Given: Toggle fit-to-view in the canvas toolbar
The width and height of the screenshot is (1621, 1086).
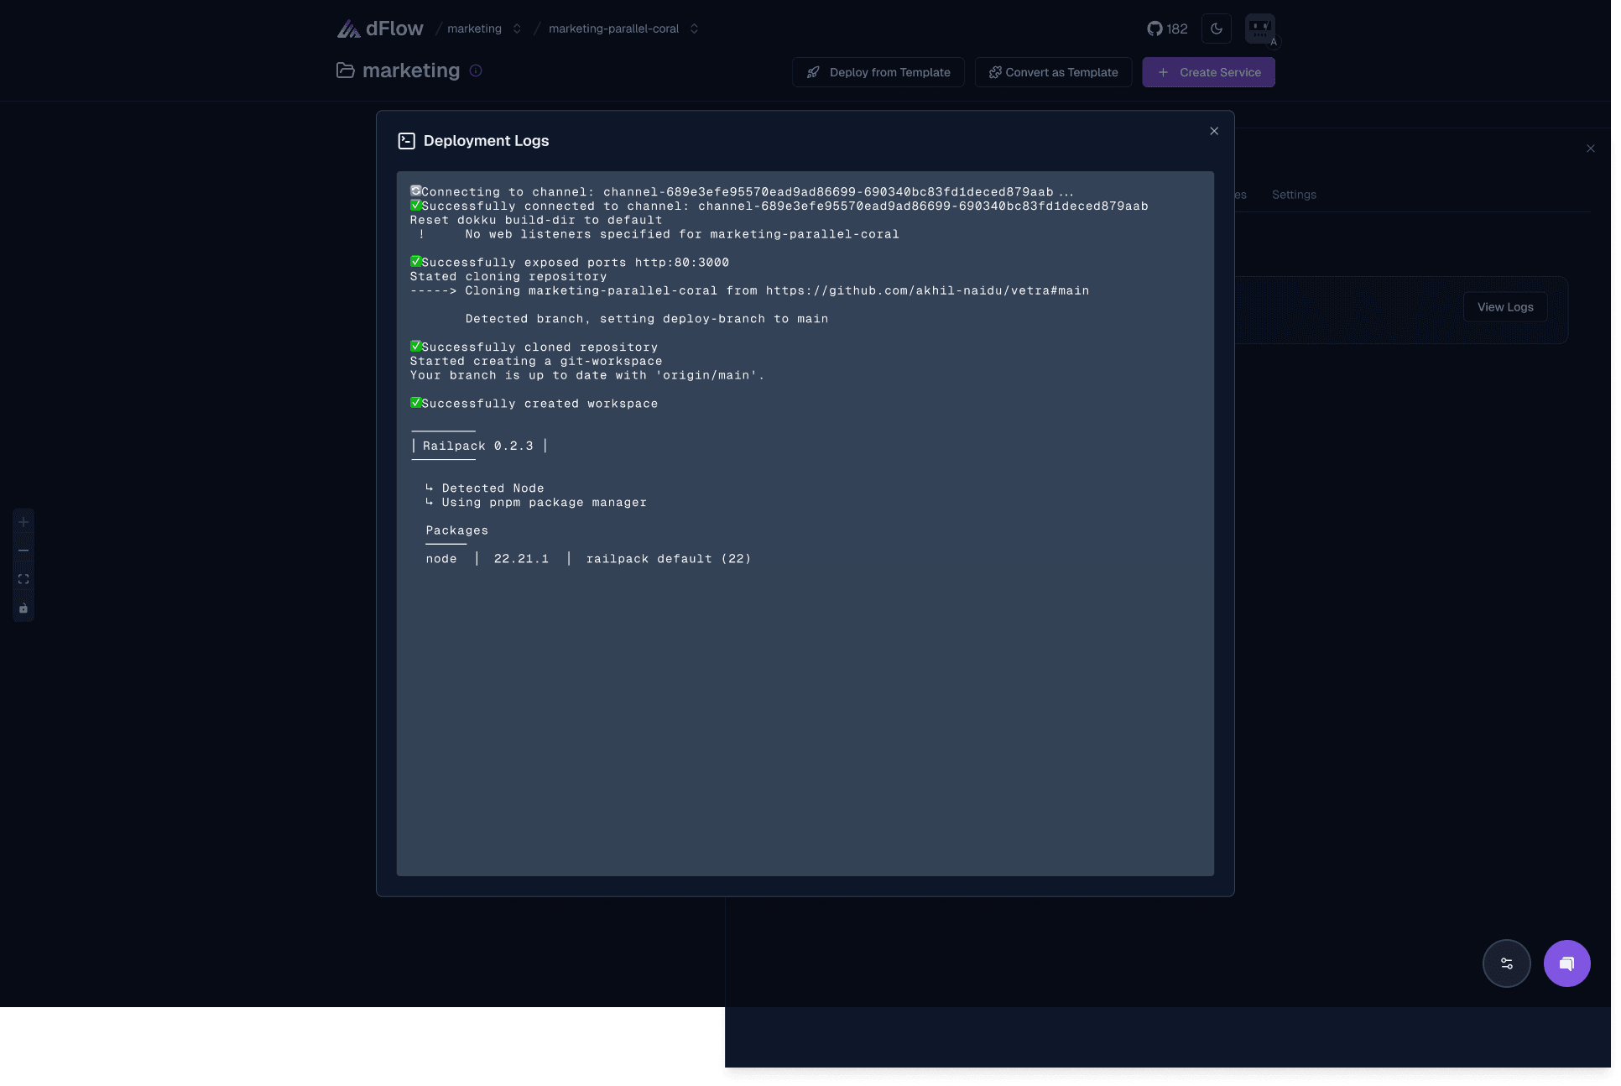Looking at the screenshot, I should pyautogui.click(x=23, y=578).
